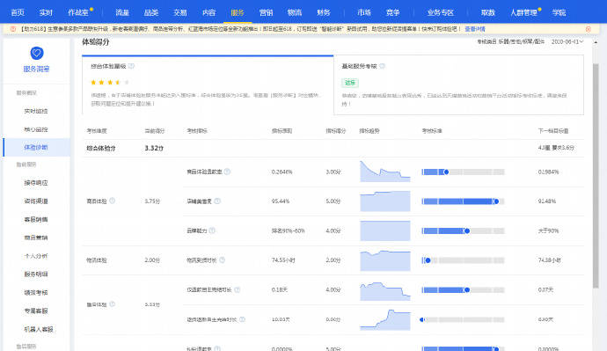Click help icon next to 仅退款自主完结时长
This screenshot has width=607, height=351.
pos(238,289)
